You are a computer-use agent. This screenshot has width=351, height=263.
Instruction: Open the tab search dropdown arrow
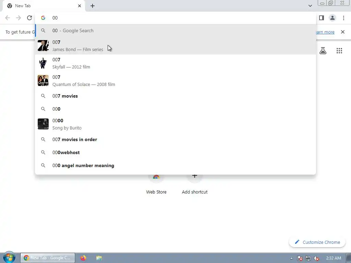point(310,6)
